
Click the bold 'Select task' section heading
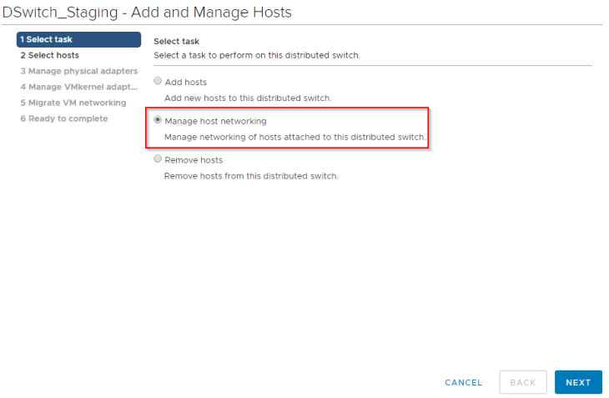point(176,41)
